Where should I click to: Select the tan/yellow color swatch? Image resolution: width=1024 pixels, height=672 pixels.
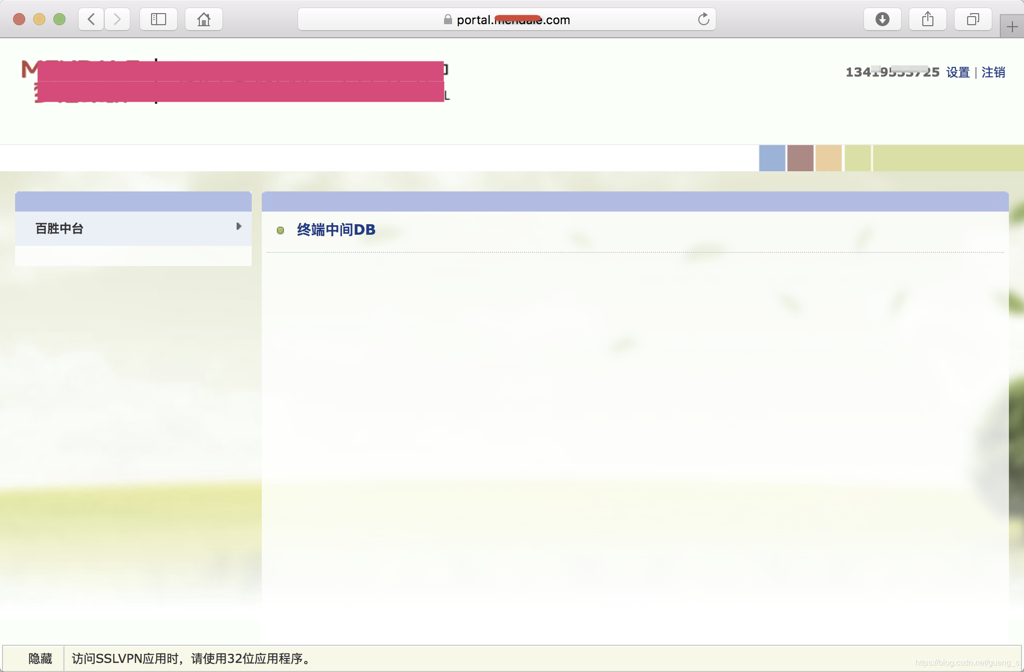pyautogui.click(x=829, y=158)
